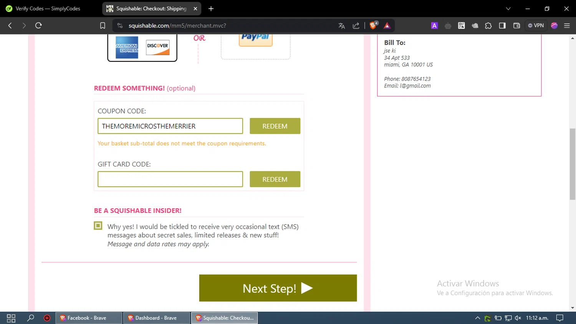Click the page vertical scrollbar thumb
Screen dimensions: 576x324
point(573,164)
